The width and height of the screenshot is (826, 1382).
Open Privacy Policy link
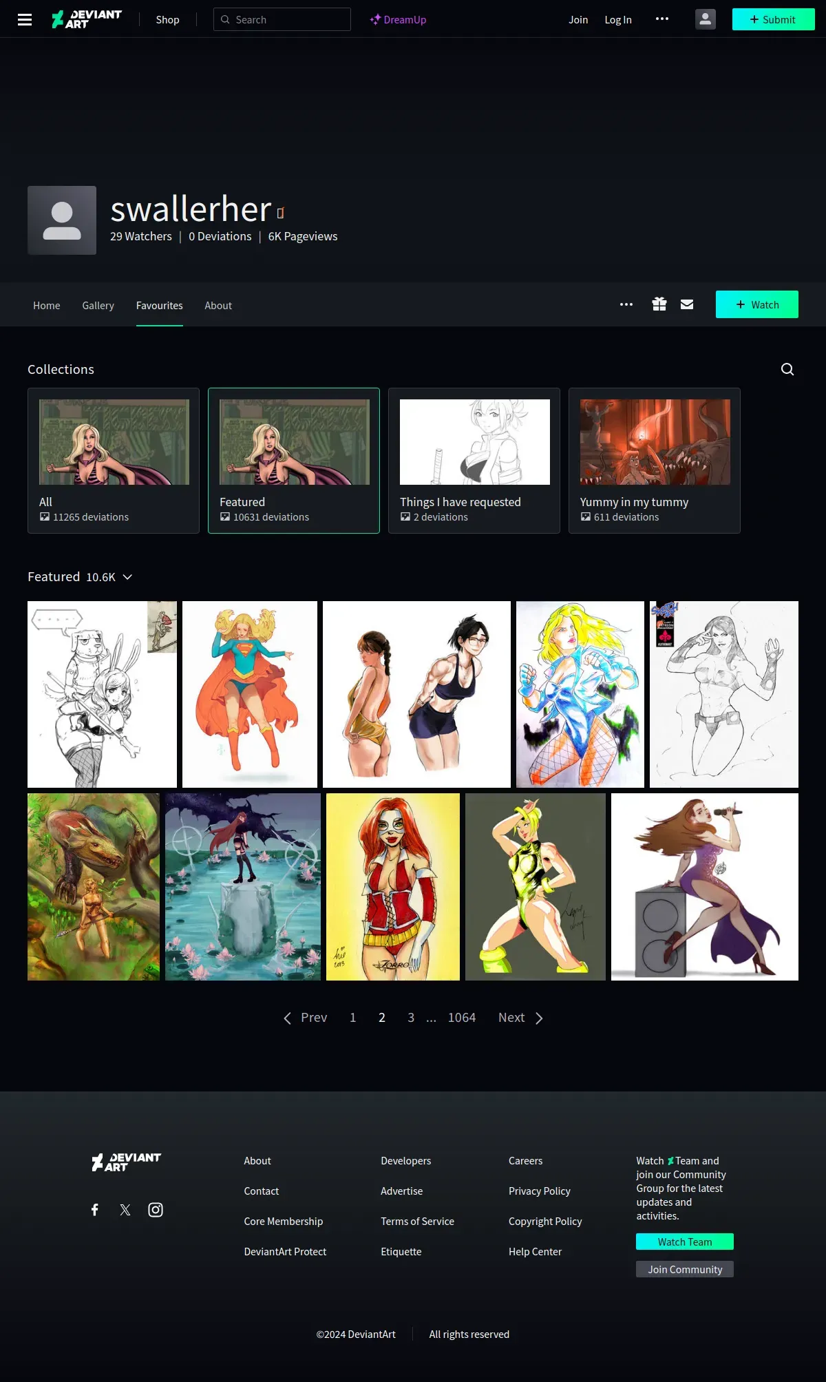pos(540,1191)
